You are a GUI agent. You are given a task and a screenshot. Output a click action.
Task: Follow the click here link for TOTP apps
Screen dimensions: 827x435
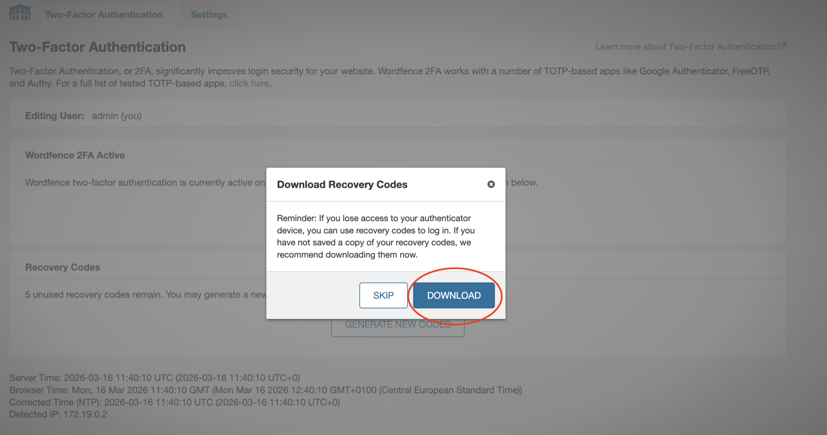[x=249, y=83]
